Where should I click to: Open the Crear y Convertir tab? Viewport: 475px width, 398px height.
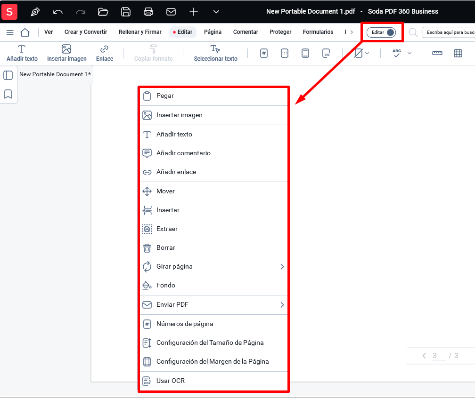point(86,32)
